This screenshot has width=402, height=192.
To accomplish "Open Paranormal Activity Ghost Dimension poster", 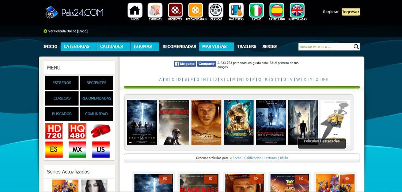I will pyautogui.click(x=271, y=122).
